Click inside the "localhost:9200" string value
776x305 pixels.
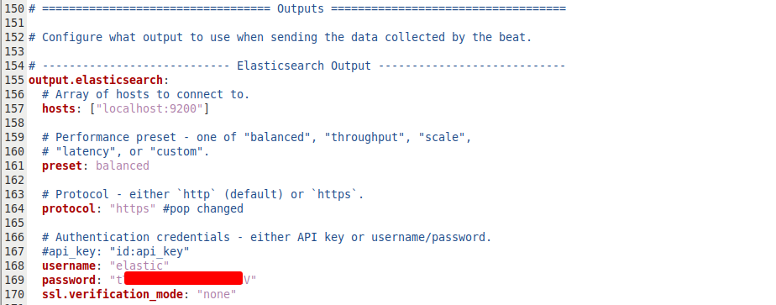click(x=149, y=108)
